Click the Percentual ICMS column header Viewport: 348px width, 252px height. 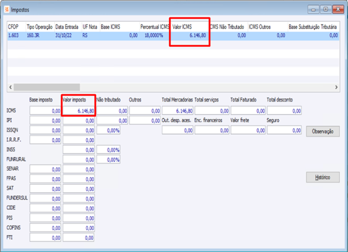coord(155,27)
